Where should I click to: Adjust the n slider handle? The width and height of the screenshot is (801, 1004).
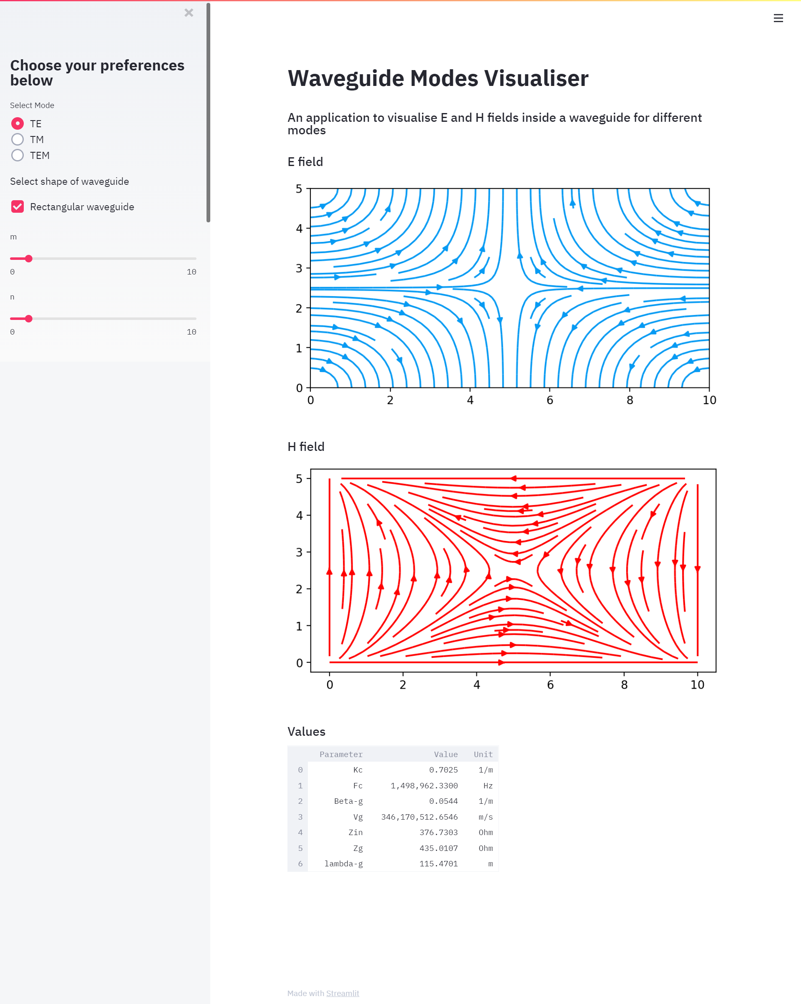[29, 319]
